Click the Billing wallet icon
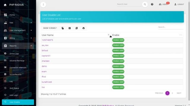Image resolution: width=190 pixels, height=106 pixels. (5, 38)
